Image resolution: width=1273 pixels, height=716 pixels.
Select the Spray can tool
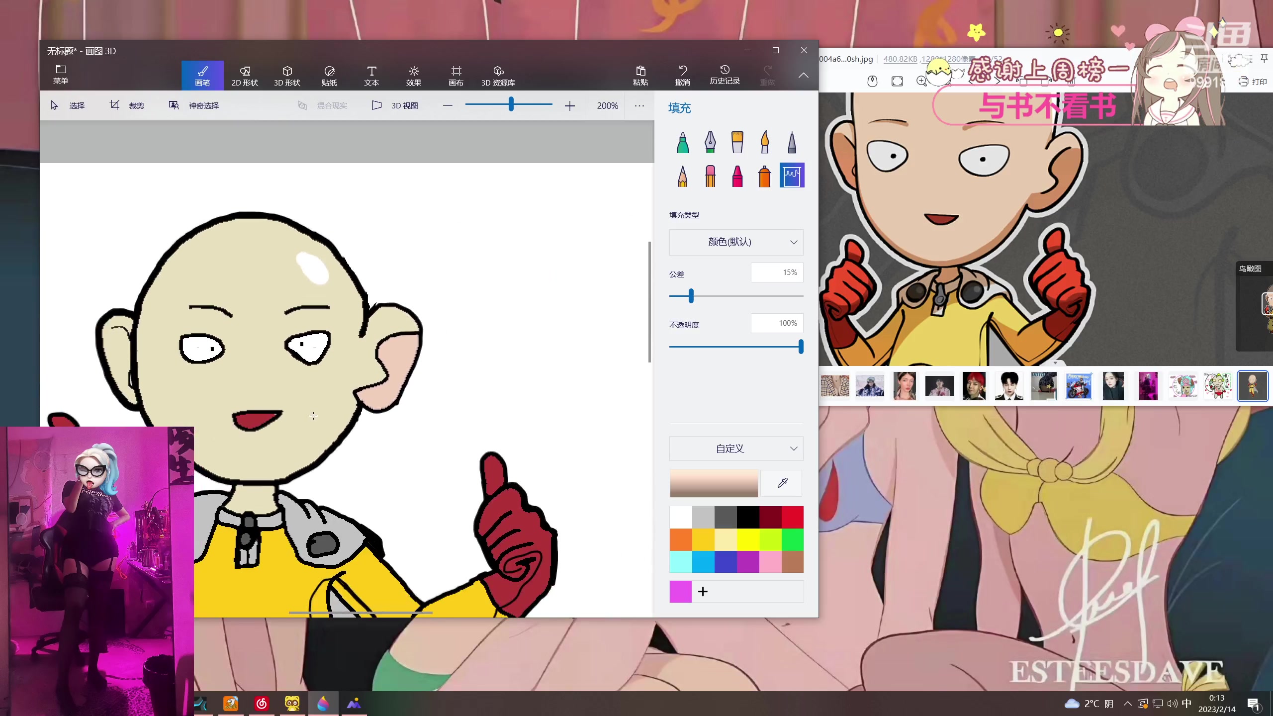765,176
